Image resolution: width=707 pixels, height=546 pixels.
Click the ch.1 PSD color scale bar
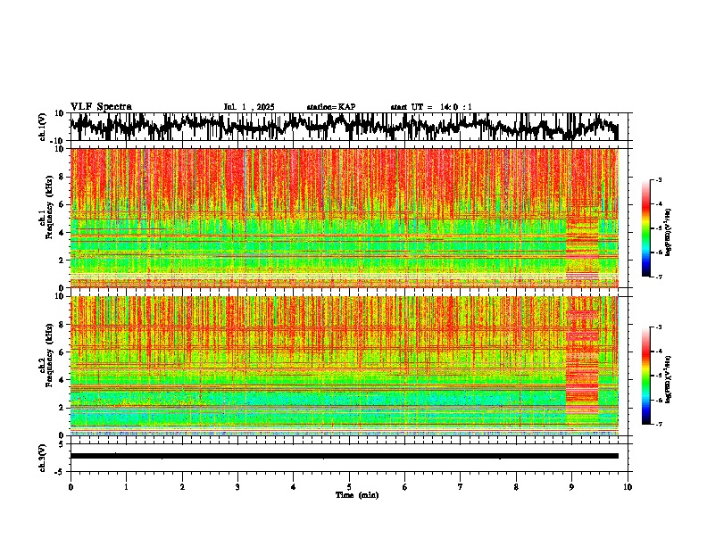pyautogui.click(x=646, y=228)
